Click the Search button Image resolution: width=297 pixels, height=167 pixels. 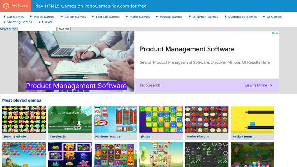[64, 29]
